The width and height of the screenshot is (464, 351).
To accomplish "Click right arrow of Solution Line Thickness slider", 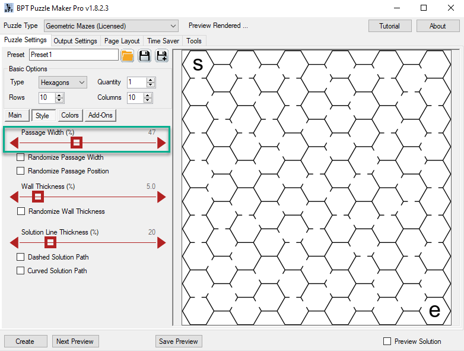I will pos(161,243).
